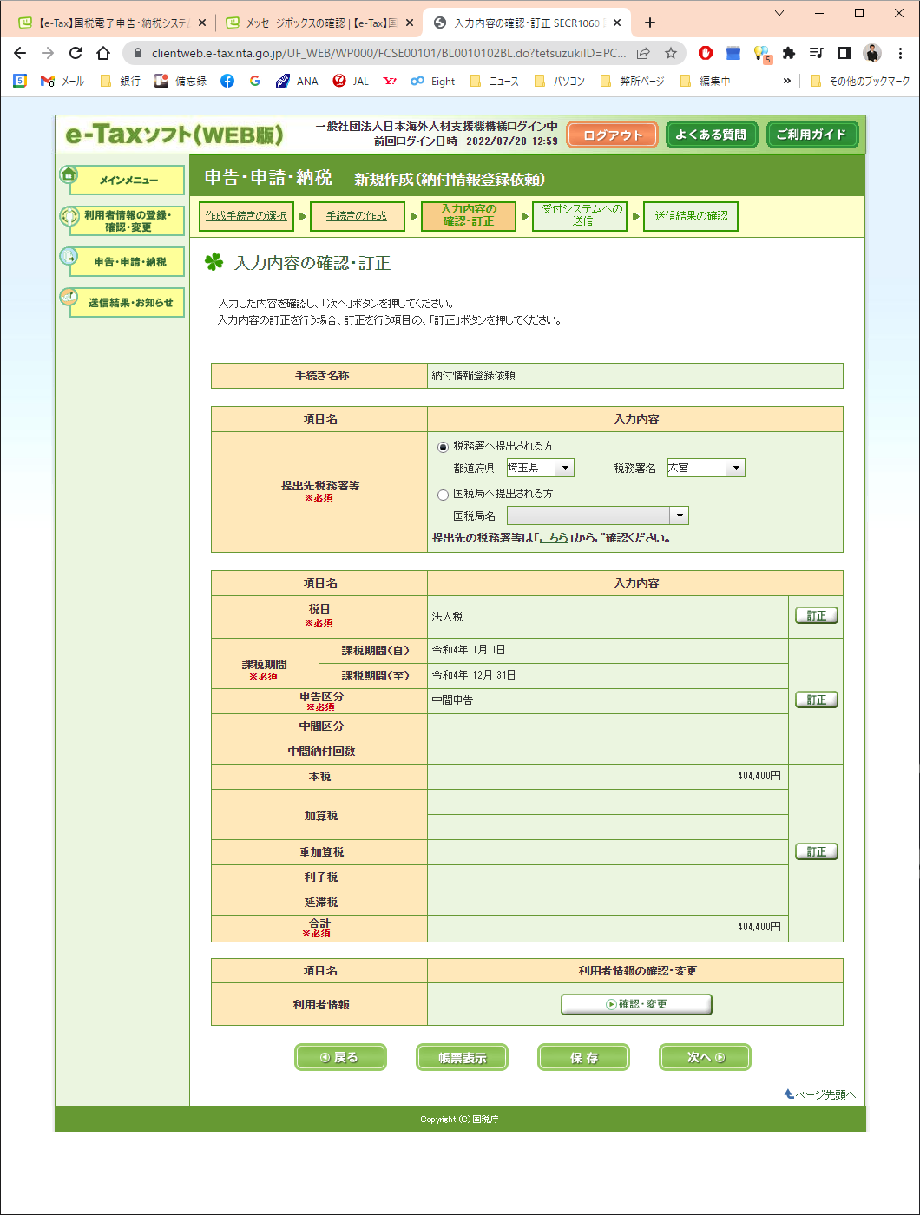Click the browser address bar URL
920x1215 pixels.
pos(389,53)
